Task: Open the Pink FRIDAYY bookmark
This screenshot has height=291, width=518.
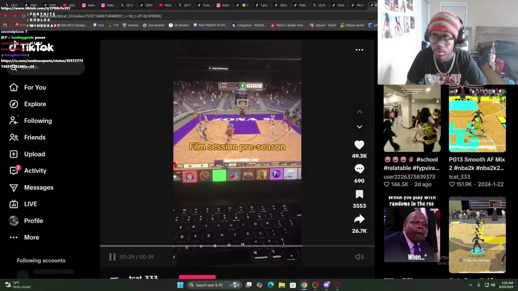Action: [210, 25]
